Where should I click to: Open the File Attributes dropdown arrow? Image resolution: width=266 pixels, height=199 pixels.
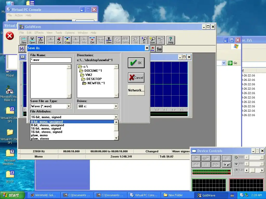point(116,117)
